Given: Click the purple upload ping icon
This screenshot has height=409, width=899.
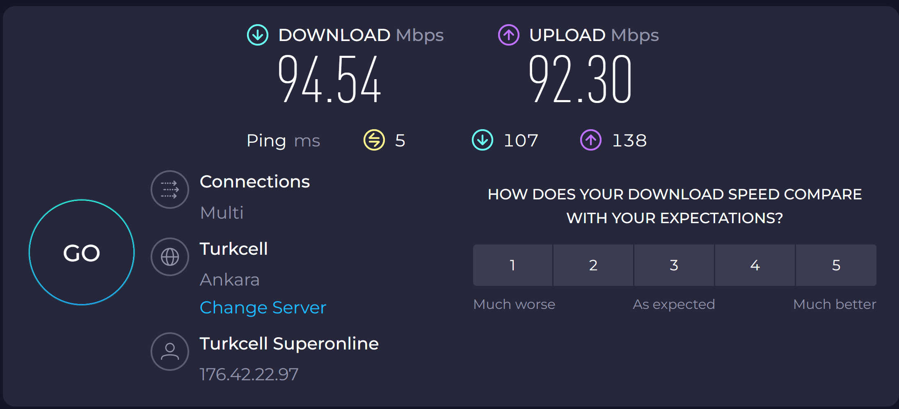Looking at the screenshot, I should (x=590, y=140).
